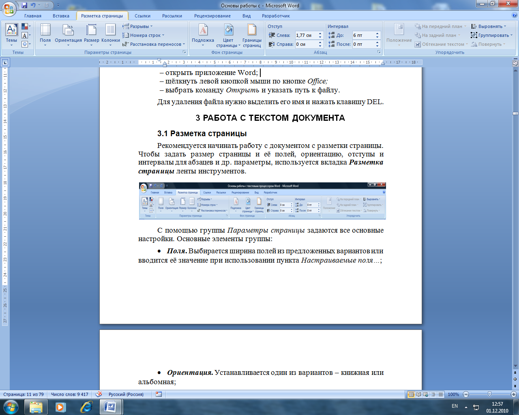This screenshot has height=415, width=519.
Task: Click the Undo icon in Quick Access
Action: pos(33,5)
